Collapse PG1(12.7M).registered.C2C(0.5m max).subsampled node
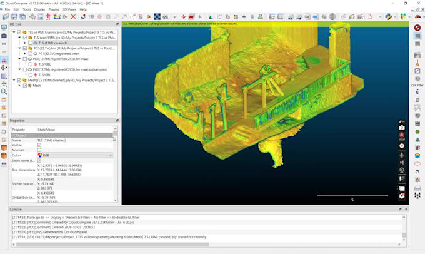The width and height of the screenshot is (425, 254). (x=19, y=69)
